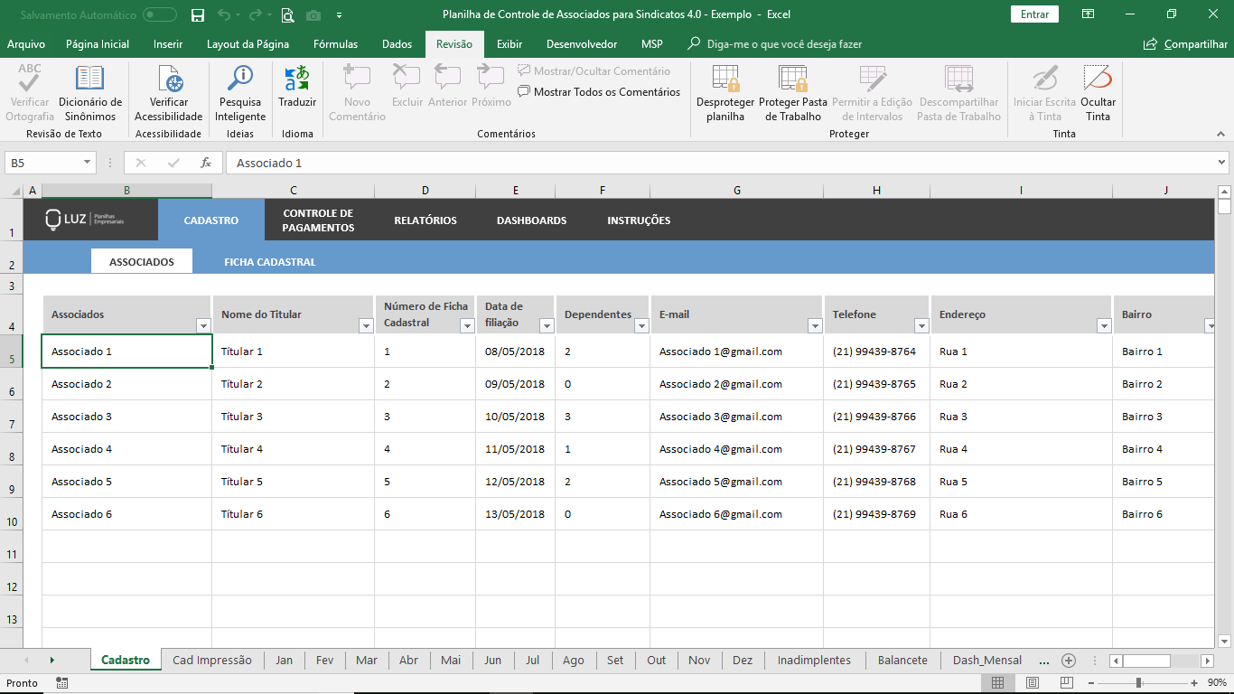This screenshot has height=694, width=1234.
Task: Open the Name Box dropdown arrow
Action: coord(88,163)
